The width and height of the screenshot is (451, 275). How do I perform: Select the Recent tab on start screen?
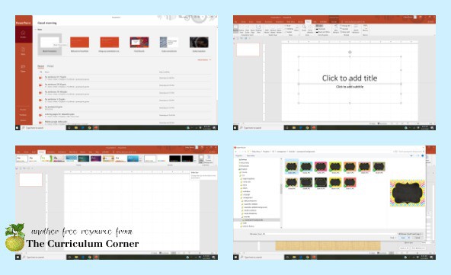41,66
